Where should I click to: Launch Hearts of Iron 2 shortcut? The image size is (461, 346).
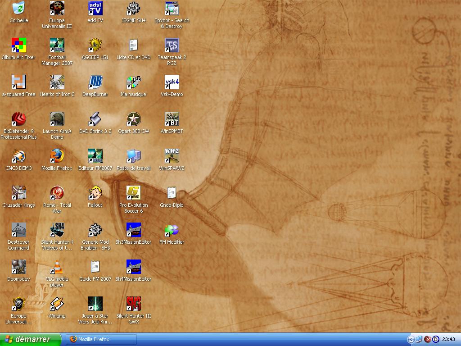57,82
